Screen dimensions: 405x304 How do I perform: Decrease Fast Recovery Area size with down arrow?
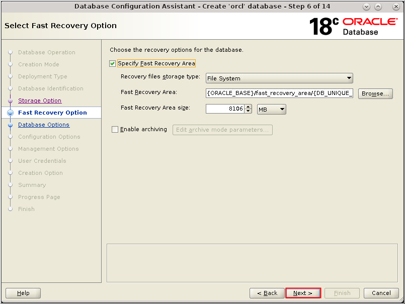[248, 111]
